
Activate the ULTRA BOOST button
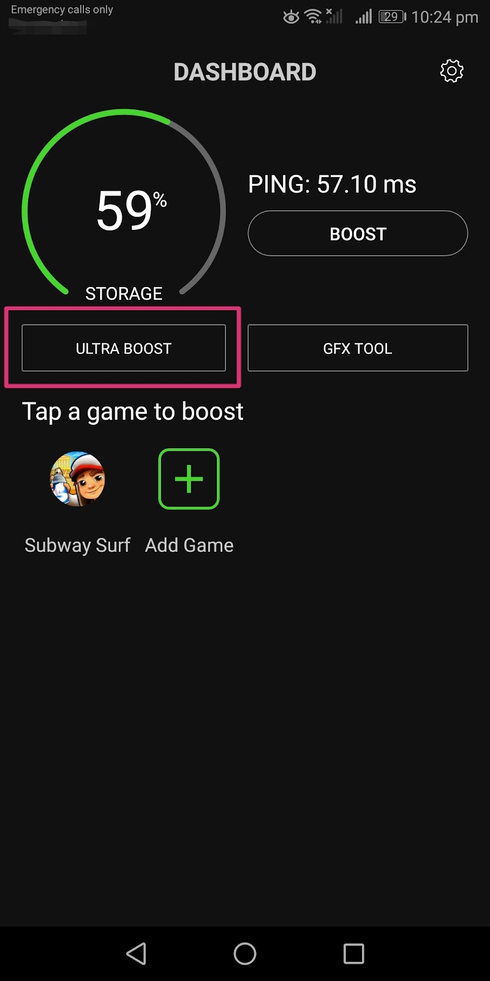pos(124,348)
